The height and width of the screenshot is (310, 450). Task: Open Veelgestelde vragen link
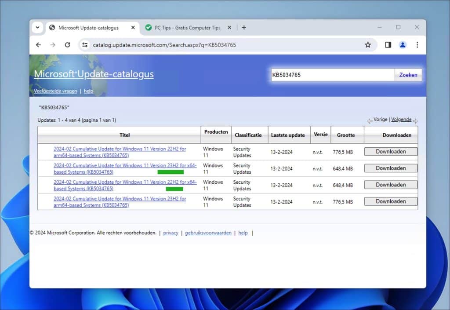(55, 91)
